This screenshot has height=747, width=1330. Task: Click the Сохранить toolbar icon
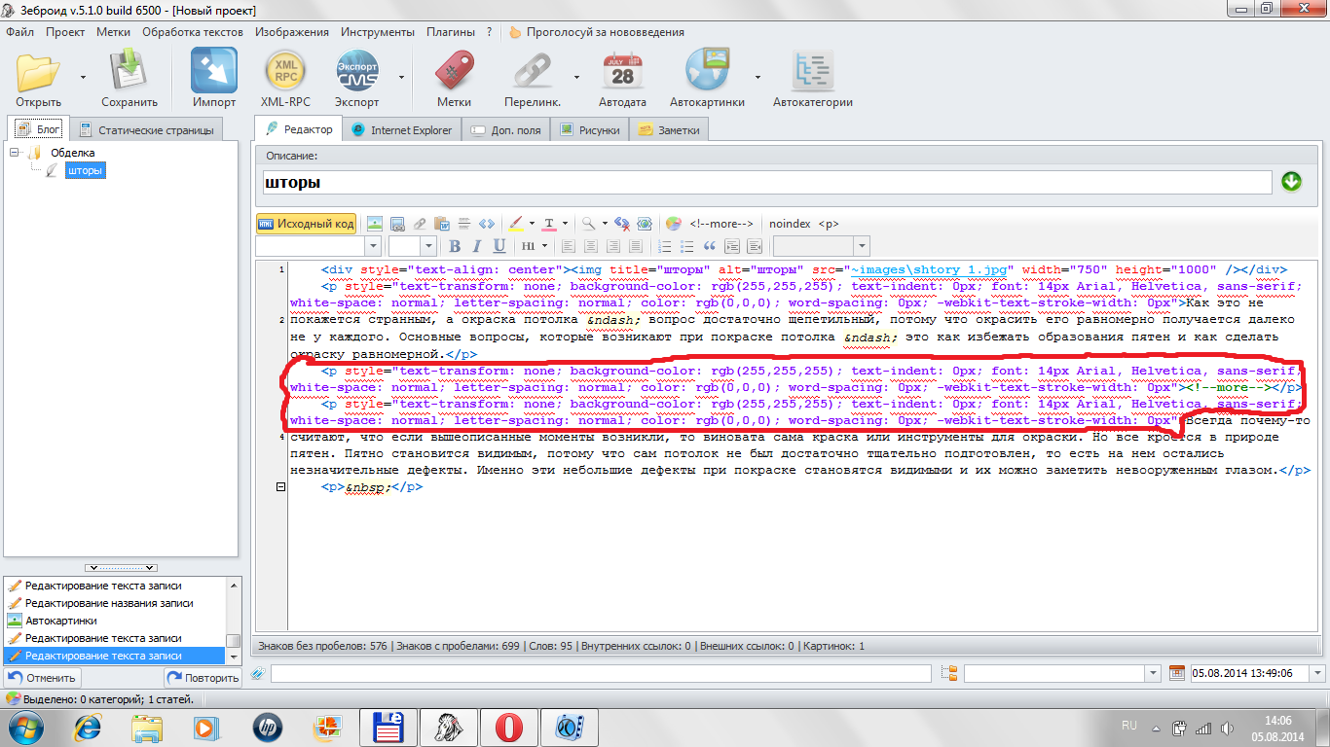(x=129, y=72)
